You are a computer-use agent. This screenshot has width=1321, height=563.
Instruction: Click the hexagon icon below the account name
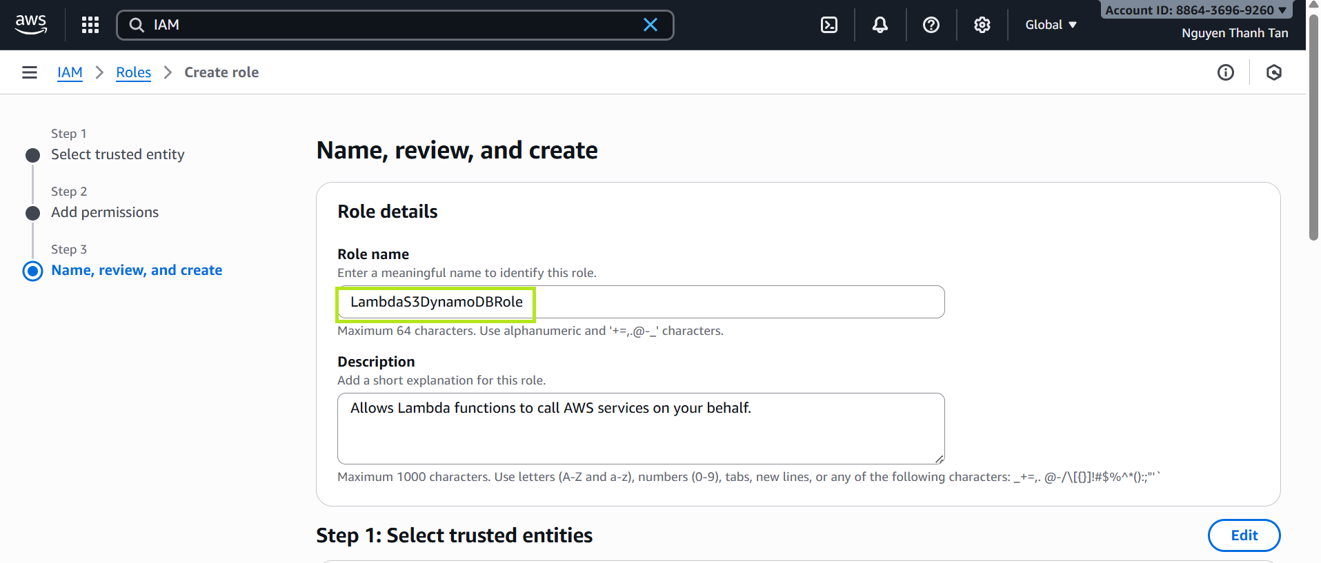[x=1274, y=72]
